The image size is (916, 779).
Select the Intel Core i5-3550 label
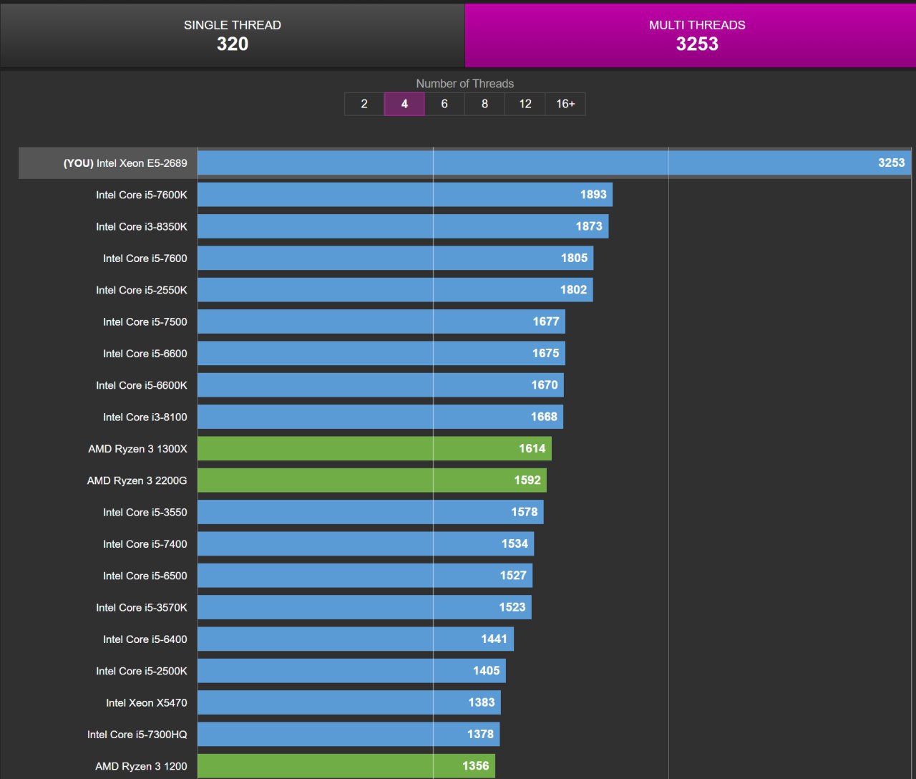pos(145,512)
